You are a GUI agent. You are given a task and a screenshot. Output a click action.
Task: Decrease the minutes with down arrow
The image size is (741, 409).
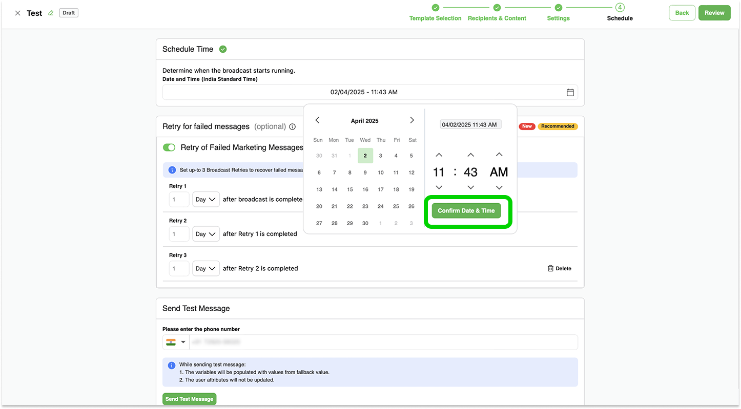470,187
